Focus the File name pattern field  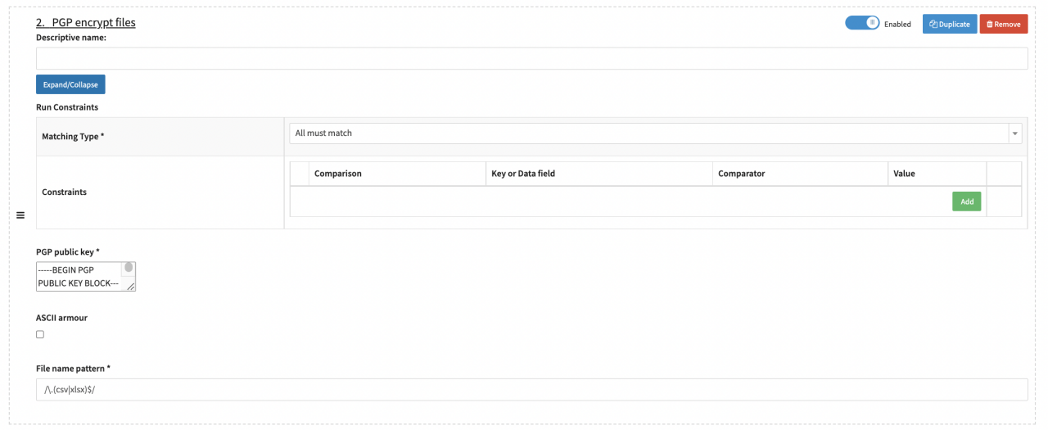531,390
